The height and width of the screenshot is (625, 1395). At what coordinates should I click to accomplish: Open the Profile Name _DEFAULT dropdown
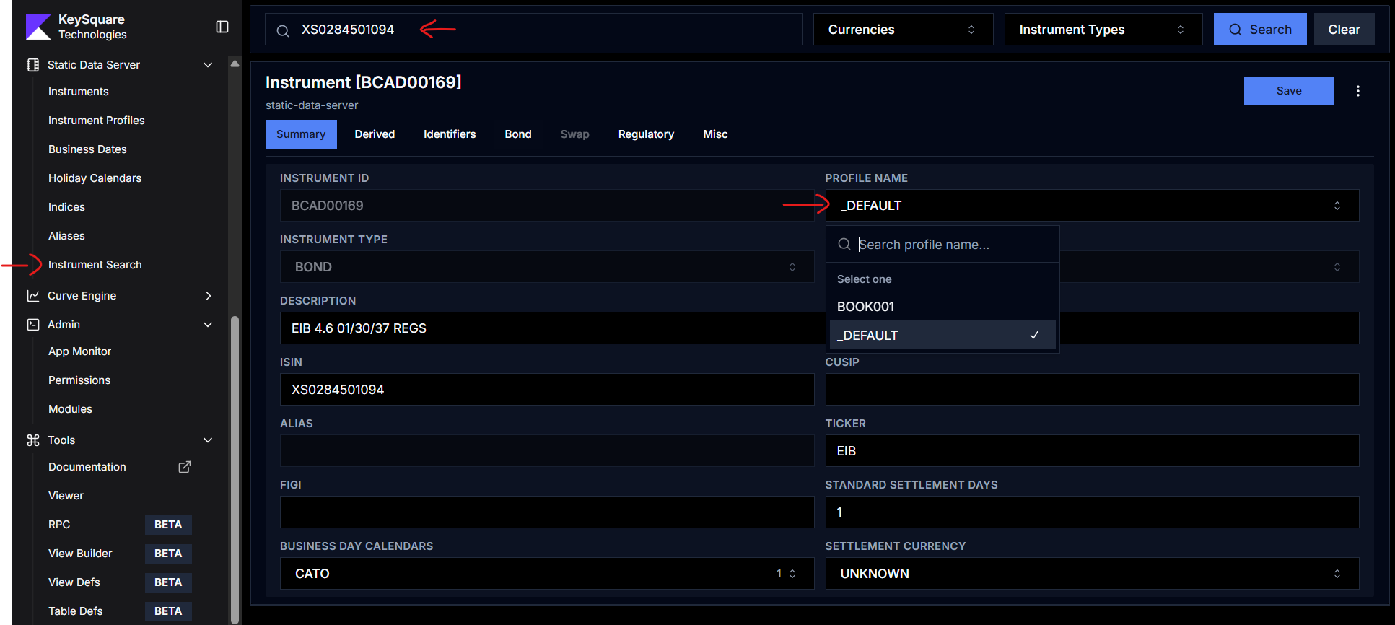click(x=1092, y=206)
